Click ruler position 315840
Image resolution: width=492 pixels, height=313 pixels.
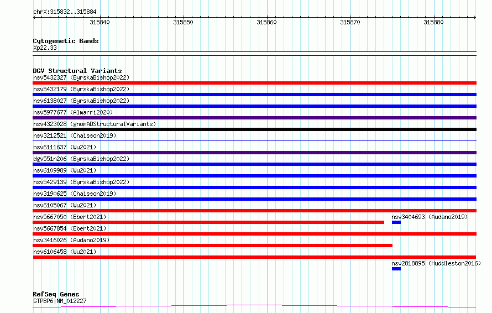pos(100,22)
